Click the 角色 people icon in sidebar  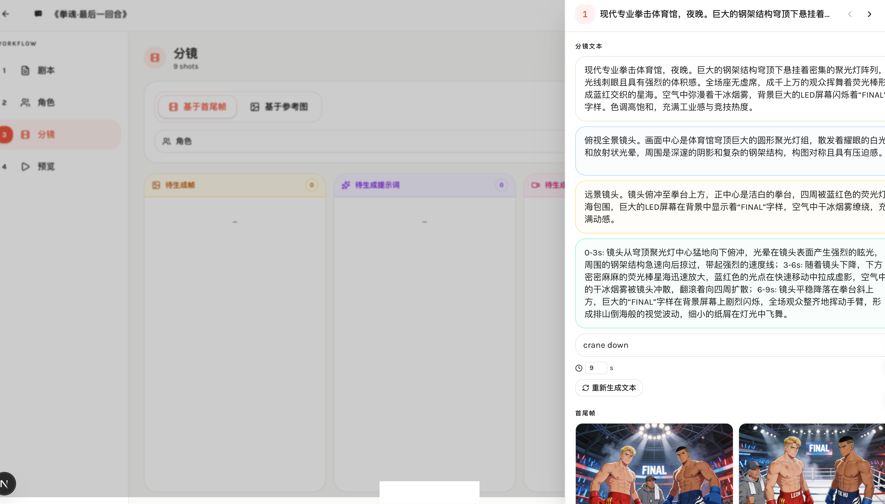click(x=25, y=103)
